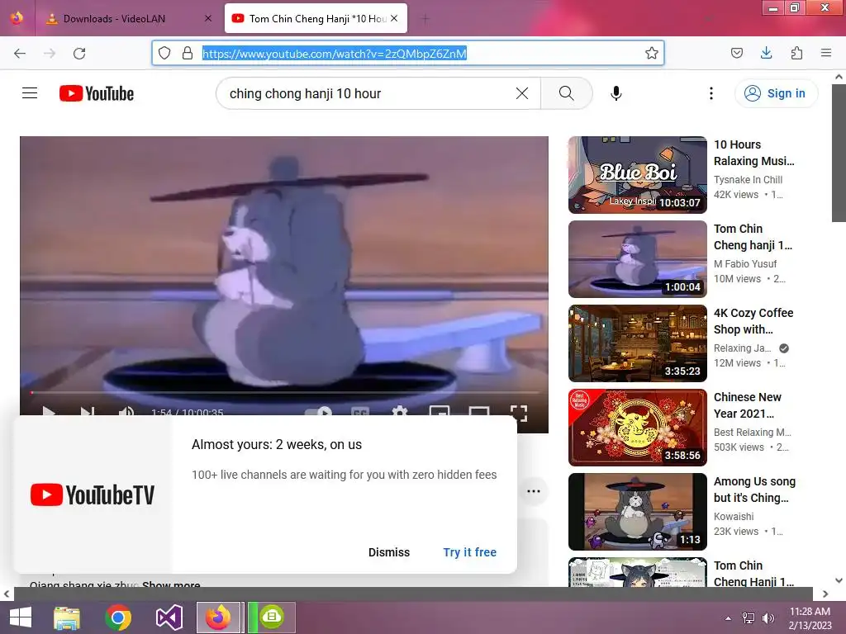Launch Google Chrome from taskbar

coord(117,617)
